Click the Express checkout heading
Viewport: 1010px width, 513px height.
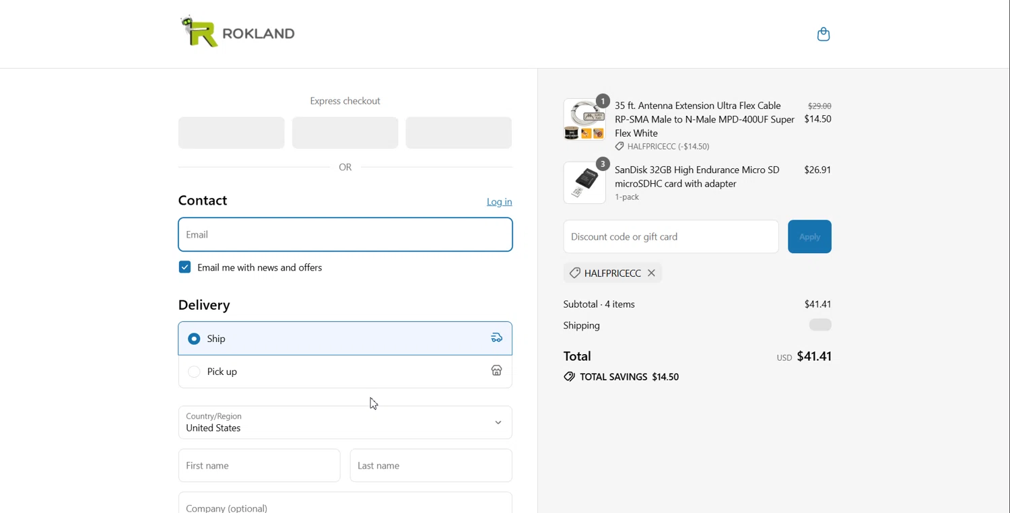345,101
